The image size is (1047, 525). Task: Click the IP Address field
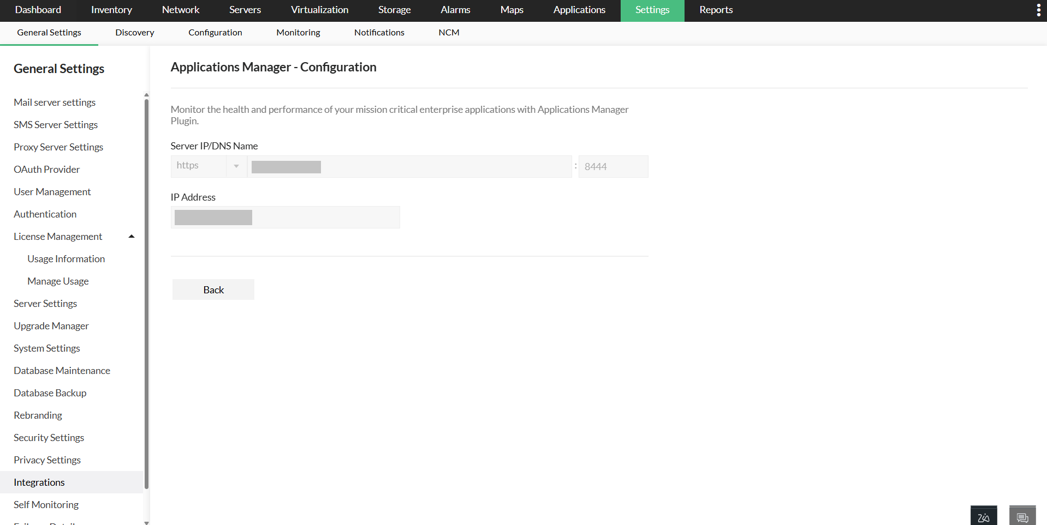tap(285, 217)
